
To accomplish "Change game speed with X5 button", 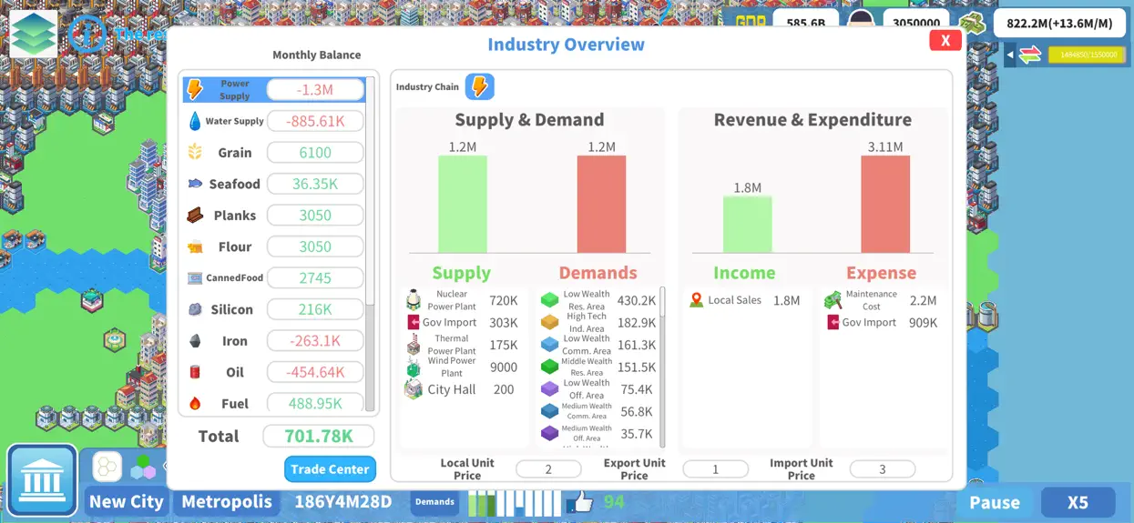I will [1078, 502].
